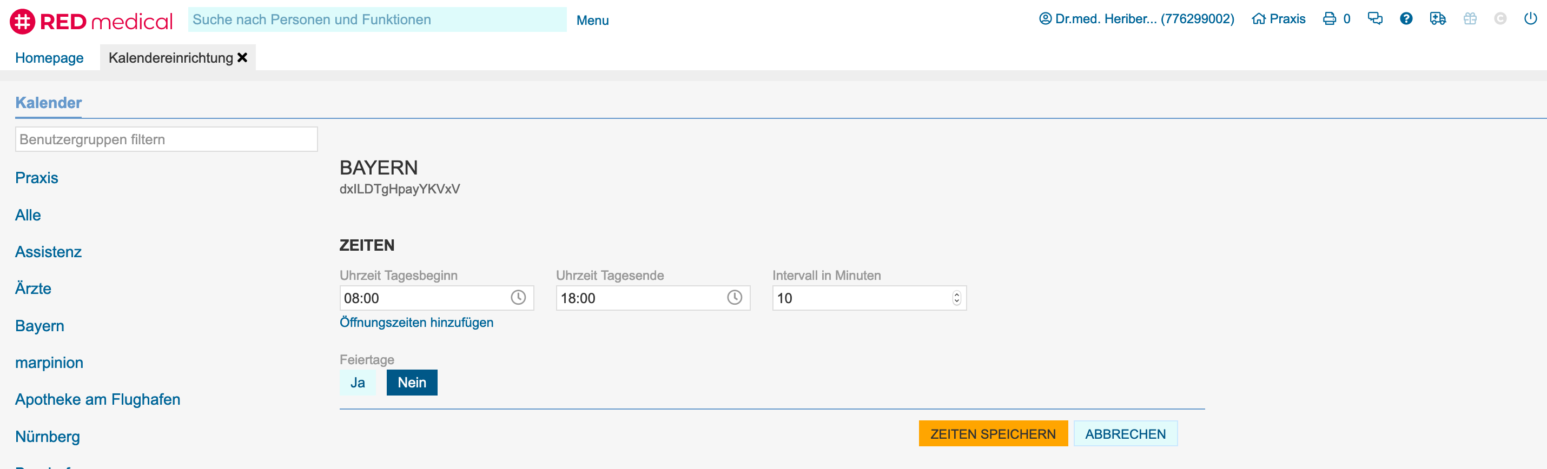Switch to the Homepage tab
The width and height of the screenshot is (1547, 469).
pos(49,58)
